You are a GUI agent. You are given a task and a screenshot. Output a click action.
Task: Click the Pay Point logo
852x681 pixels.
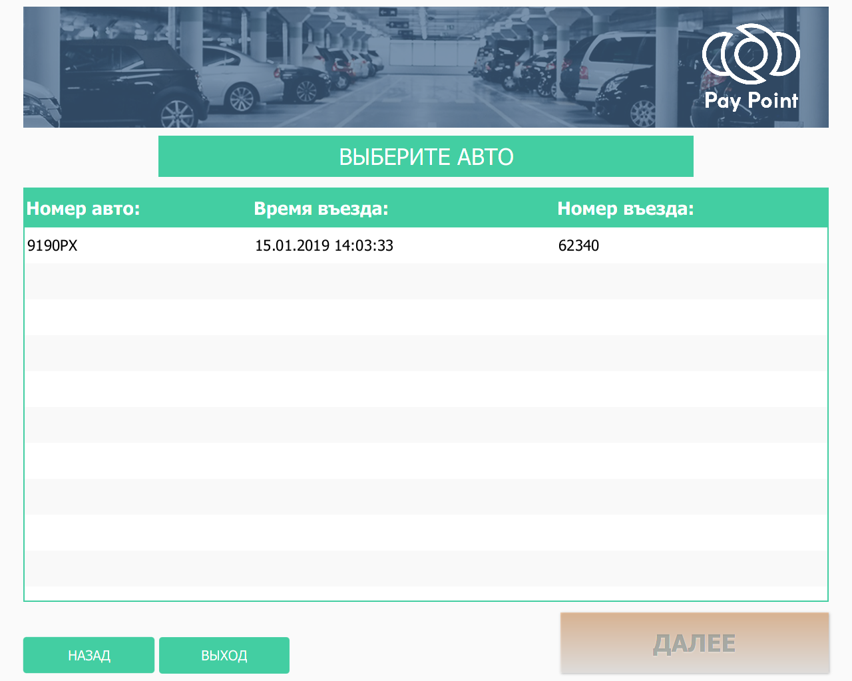(751, 67)
